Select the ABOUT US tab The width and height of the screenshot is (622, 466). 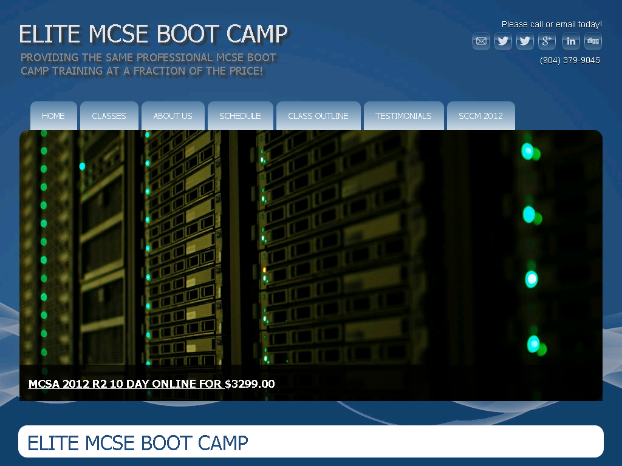click(x=173, y=116)
